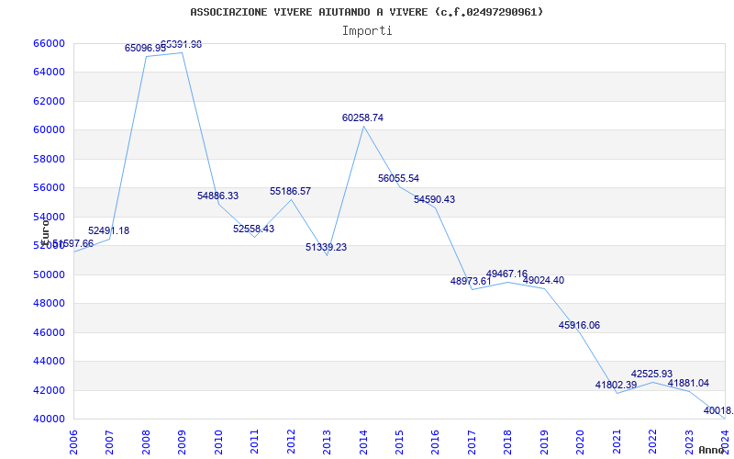Image resolution: width=734 pixels, height=459 pixels.
Task: Click the data label 48973.61
Action: pyautogui.click(x=471, y=281)
